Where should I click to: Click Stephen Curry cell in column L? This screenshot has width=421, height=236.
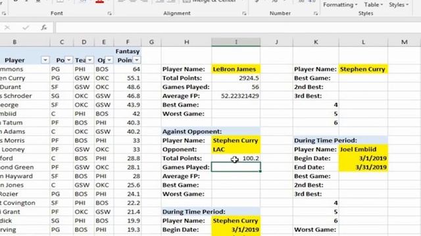[363, 69]
